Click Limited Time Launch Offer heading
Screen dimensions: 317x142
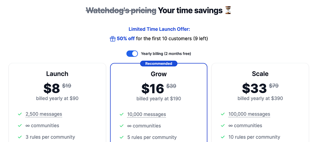(159, 29)
